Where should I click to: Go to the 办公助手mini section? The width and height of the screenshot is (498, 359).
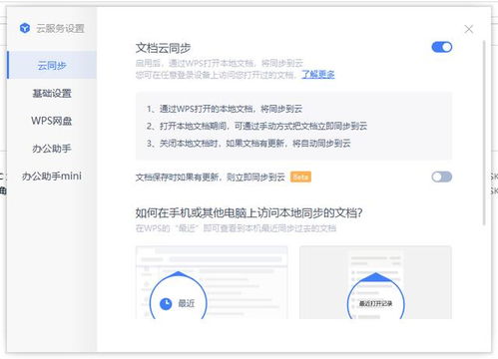pyautogui.click(x=52, y=176)
